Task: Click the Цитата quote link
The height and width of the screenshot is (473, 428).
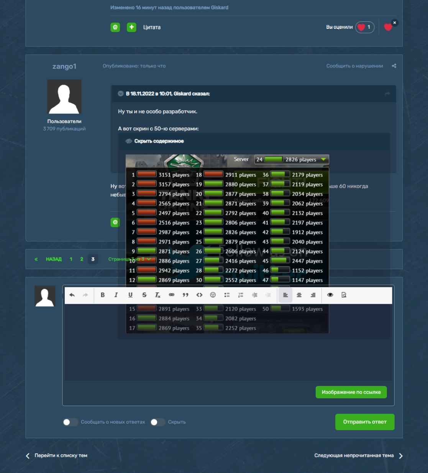Action: coord(152,27)
